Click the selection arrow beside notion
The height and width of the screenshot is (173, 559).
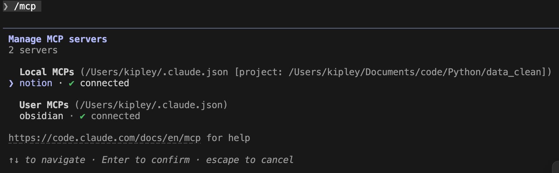click(11, 83)
